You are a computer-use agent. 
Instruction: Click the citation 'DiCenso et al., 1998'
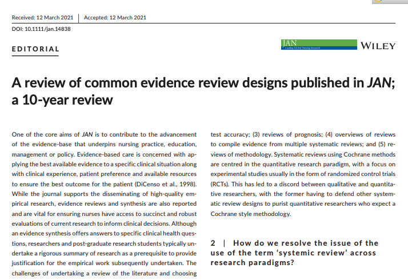coord(165,184)
